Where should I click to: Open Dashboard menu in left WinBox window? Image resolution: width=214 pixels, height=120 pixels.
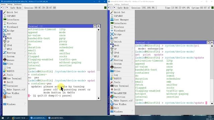tap(18, 4)
